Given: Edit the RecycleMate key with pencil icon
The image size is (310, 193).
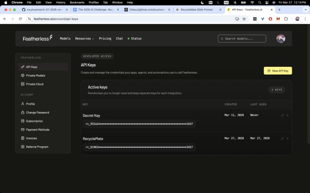Looking at the screenshot, I should (282, 139).
